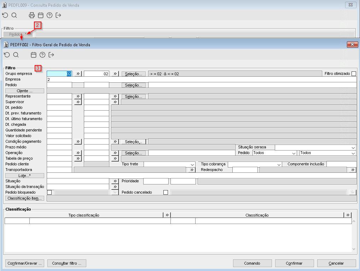The image size is (360, 271).
Task: Click help icon in PEDFL009 window toolbar
Action: [x=50, y=16]
